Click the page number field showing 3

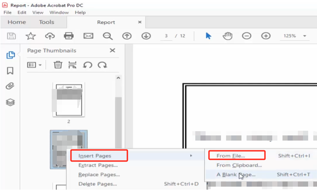(x=166, y=36)
